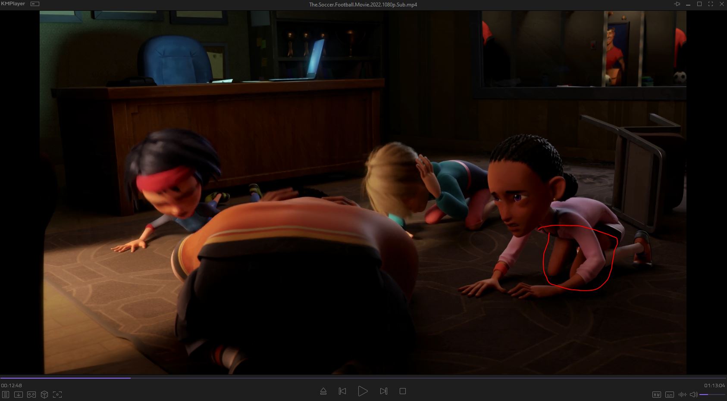The height and width of the screenshot is (401, 727).
Task: Click the 3D cube icon
Action: click(x=44, y=394)
